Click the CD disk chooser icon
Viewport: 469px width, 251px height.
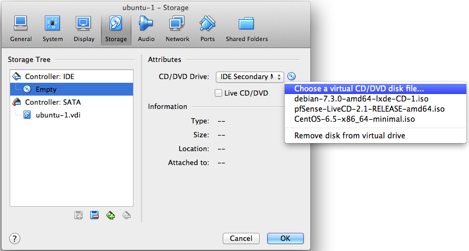point(291,77)
